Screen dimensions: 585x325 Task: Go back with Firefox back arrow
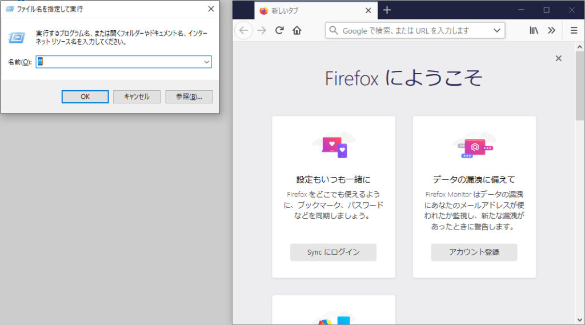tap(243, 30)
